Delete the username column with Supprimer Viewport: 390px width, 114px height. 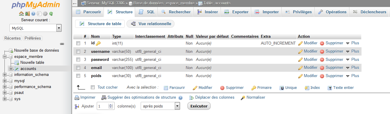[332, 51]
